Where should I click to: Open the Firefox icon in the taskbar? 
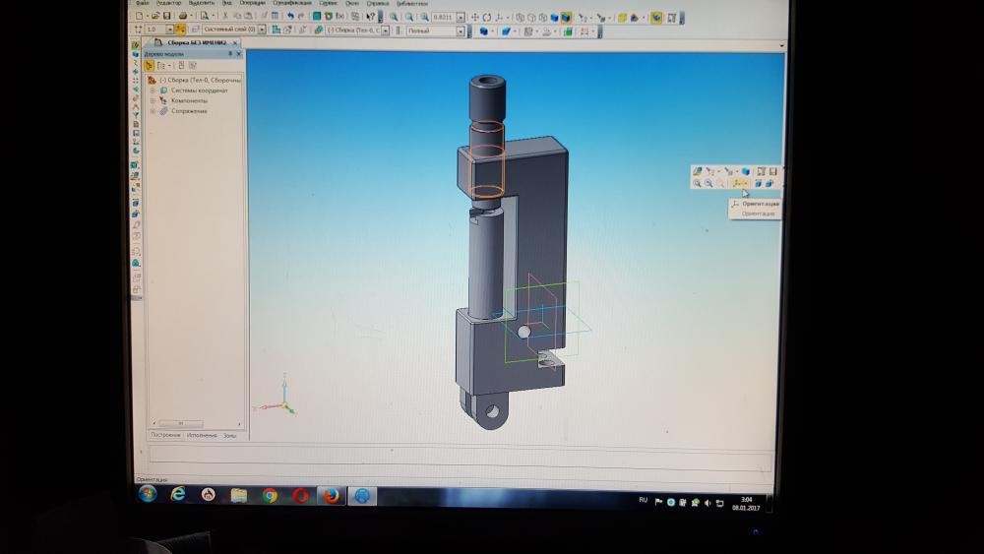pyautogui.click(x=331, y=495)
